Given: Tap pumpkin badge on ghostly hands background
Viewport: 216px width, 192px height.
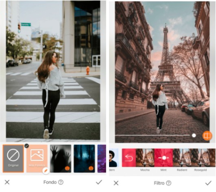Looking at the screenshot, I should [68, 168].
